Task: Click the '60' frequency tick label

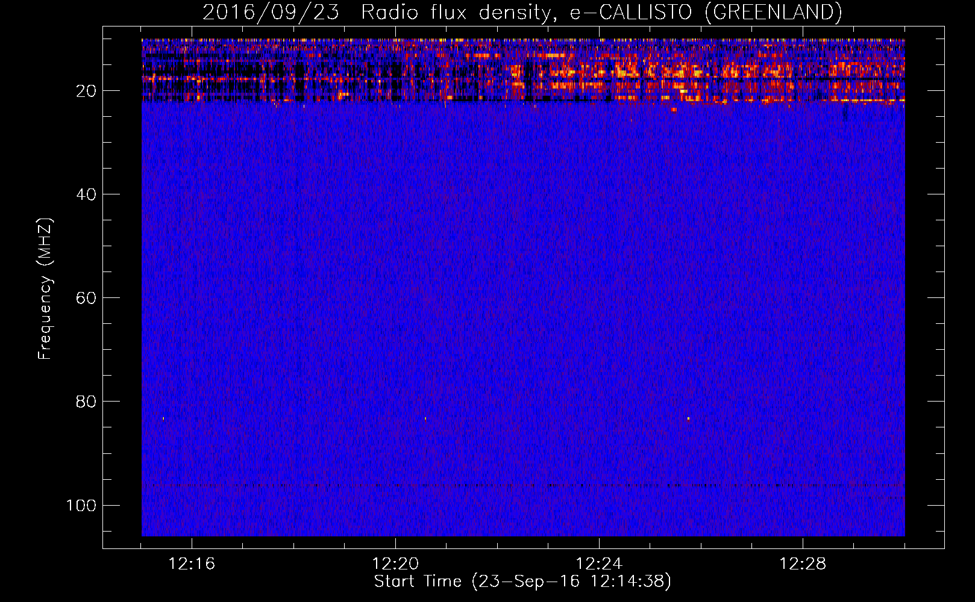Action: click(86, 298)
